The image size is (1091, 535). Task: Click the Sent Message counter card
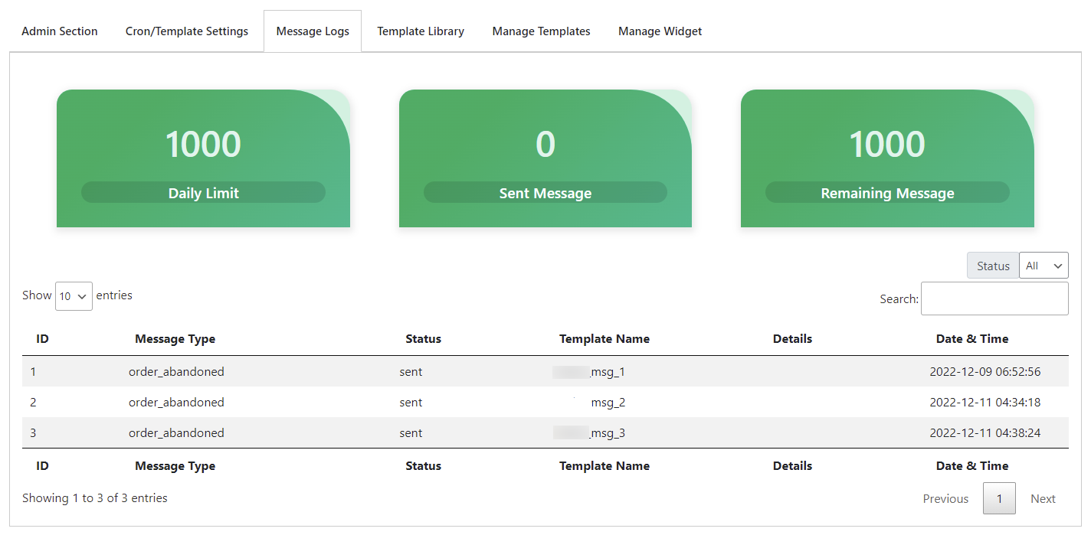[545, 158]
